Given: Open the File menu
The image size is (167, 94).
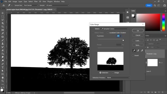Looking at the screenshot, I should coord(6,2).
